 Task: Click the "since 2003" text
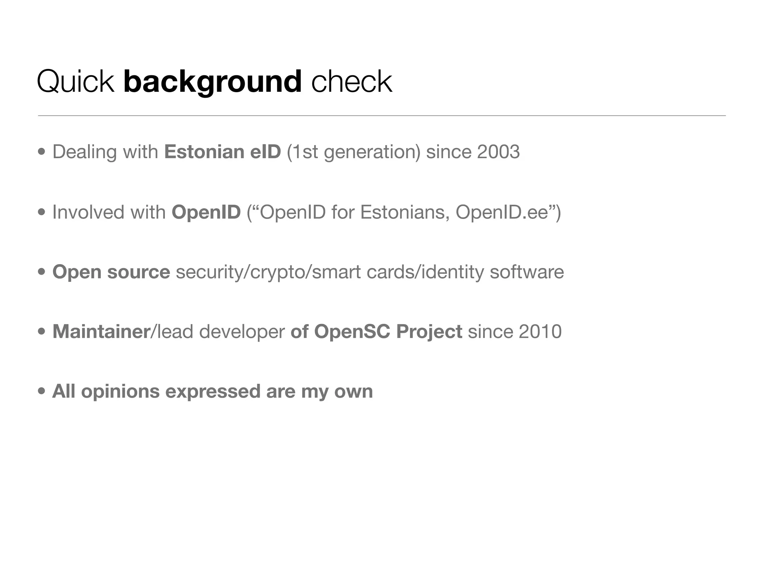473,152
